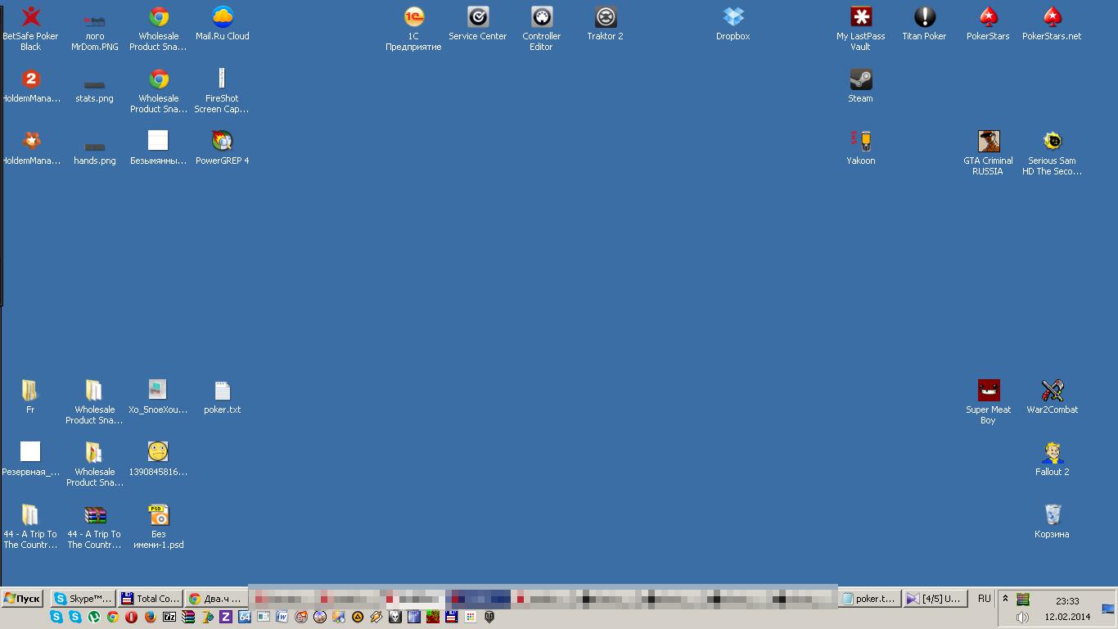Launch Super Meat Boy from desktop
This screenshot has width=1118, height=629.
coord(989,402)
